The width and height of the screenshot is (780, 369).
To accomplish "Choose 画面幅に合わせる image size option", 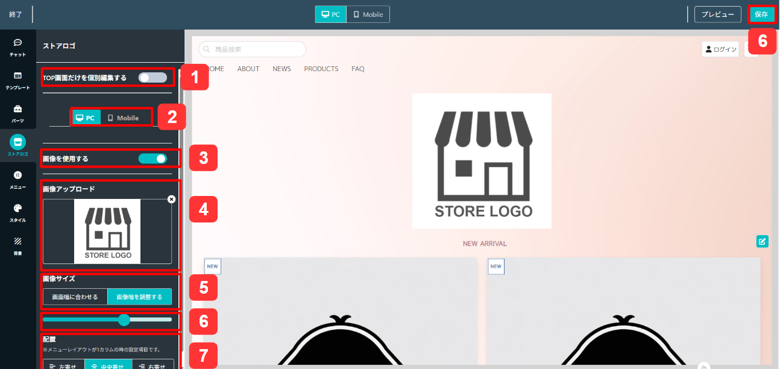I will (75, 297).
